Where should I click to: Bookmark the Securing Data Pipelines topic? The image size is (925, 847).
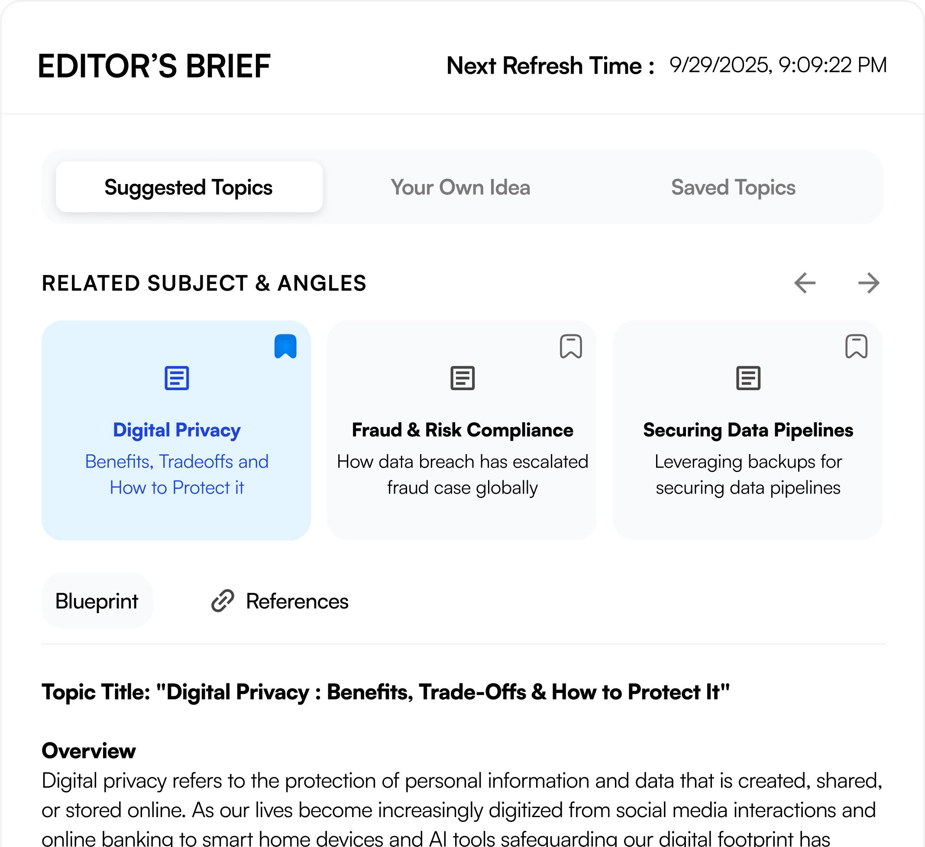(x=856, y=346)
